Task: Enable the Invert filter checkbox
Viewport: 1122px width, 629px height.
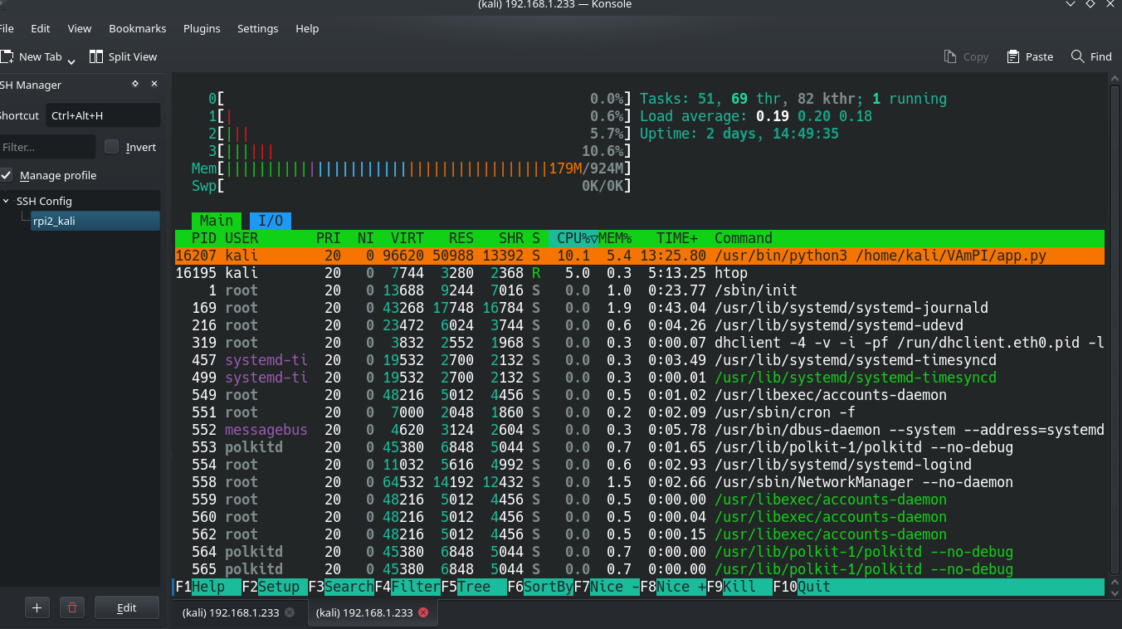Action: pyautogui.click(x=112, y=147)
